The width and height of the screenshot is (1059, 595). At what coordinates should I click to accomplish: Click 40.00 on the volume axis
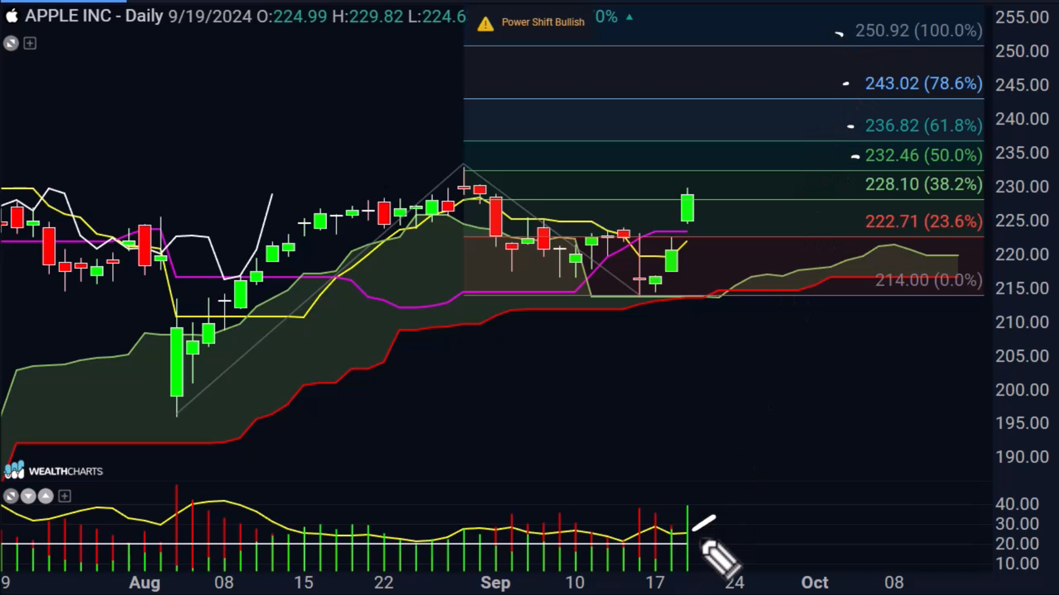tap(1017, 504)
